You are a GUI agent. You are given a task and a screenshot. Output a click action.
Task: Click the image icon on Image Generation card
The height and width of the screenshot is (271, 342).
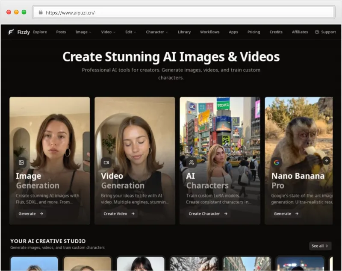click(21, 162)
